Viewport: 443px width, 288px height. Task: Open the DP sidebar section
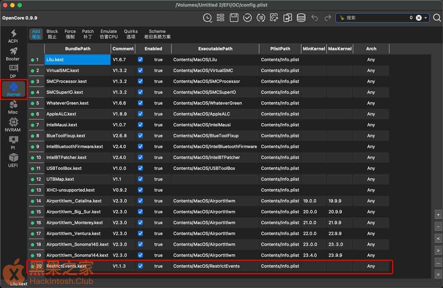[13, 71]
